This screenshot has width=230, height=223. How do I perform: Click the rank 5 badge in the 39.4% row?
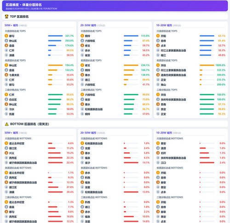point(6,192)
